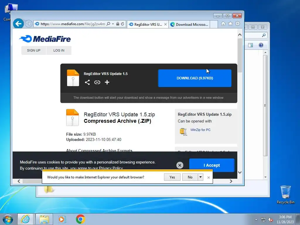Click the WinZip application icon

pyautogui.click(x=183, y=132)
